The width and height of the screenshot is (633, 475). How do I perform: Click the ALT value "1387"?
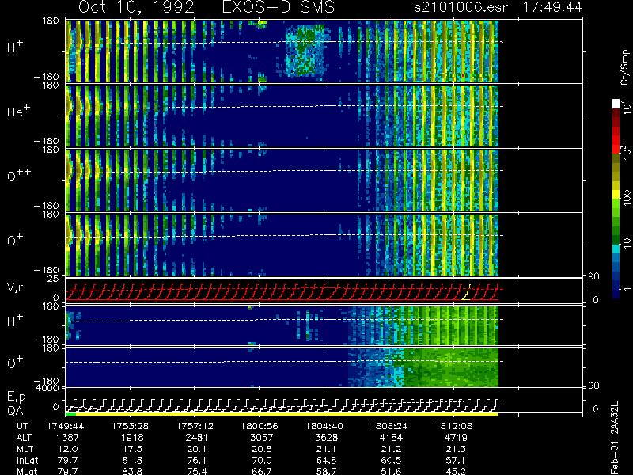tap(67, 438)
